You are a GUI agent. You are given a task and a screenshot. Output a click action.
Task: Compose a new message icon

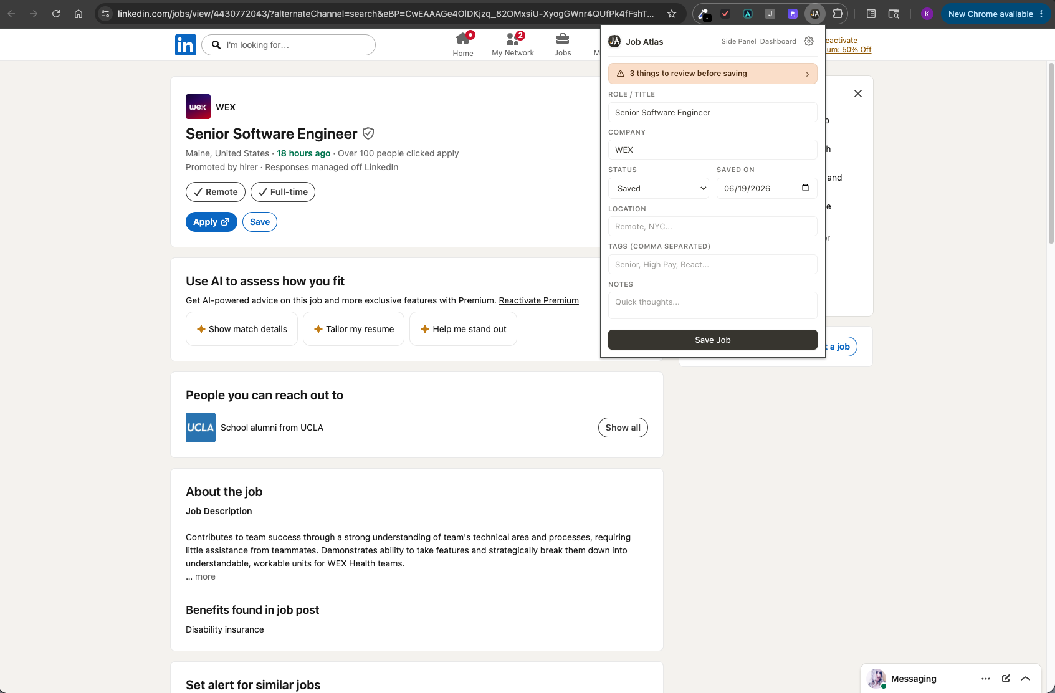(1006, 679)
